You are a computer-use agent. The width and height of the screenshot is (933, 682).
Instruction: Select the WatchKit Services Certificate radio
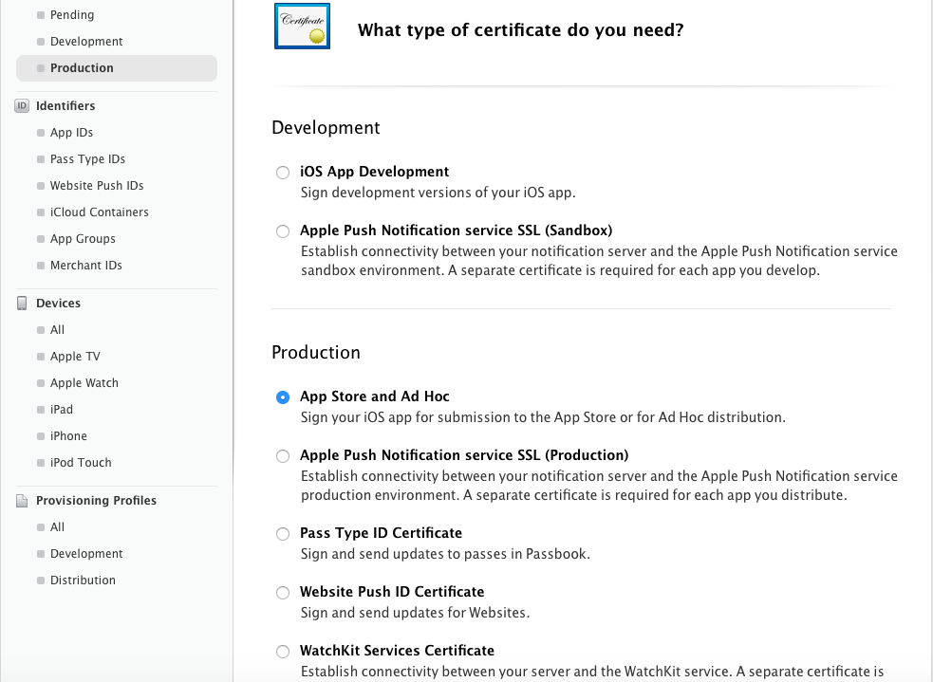pyautogui.click(x=283, y=652)
